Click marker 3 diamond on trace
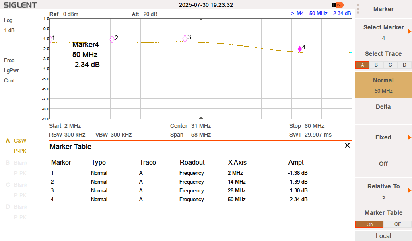Screen dimensions: 412x241 pyautogui.click(x=185, y=38)
